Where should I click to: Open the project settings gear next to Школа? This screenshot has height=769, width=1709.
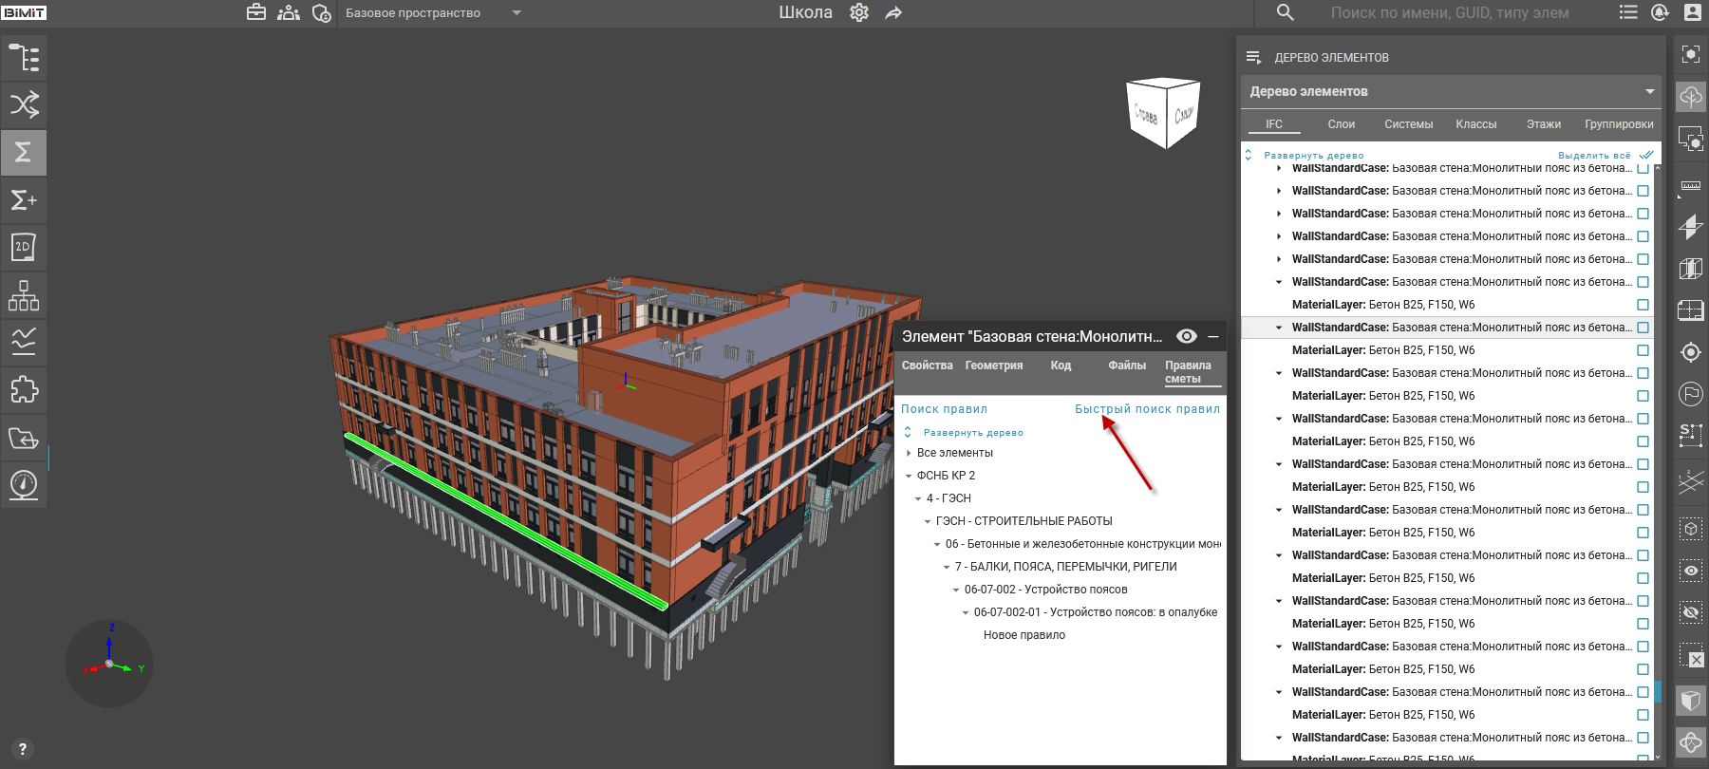click(x=859, y=13)
